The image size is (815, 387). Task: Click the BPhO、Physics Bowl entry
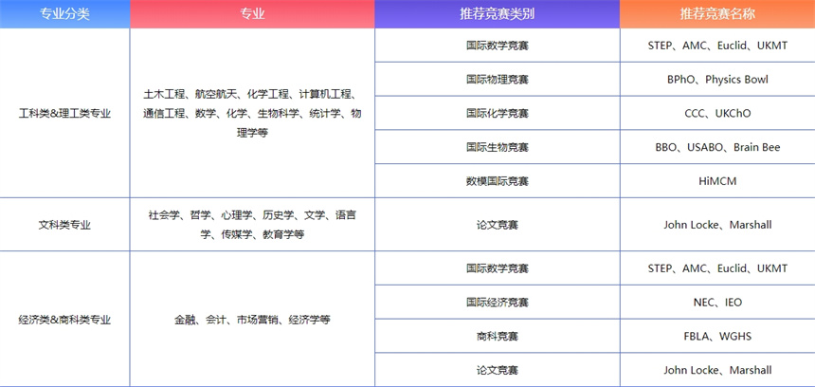(717, 80)
